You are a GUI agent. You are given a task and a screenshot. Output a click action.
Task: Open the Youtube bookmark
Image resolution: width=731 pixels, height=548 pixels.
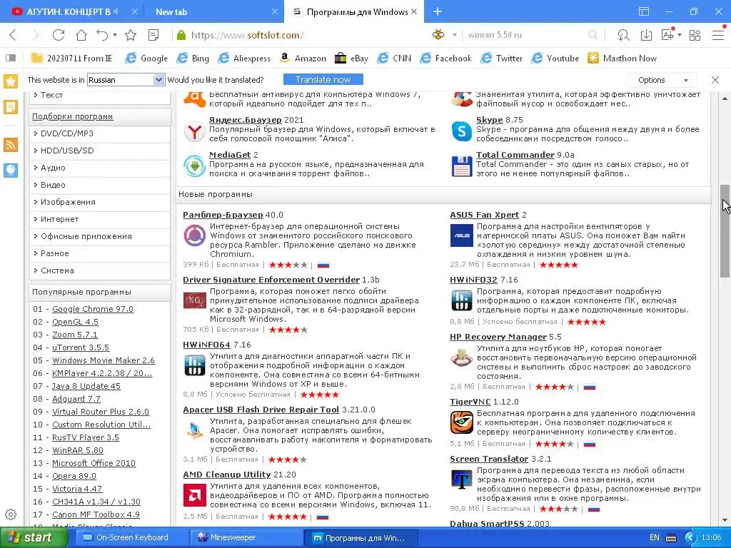pos(555,59)
